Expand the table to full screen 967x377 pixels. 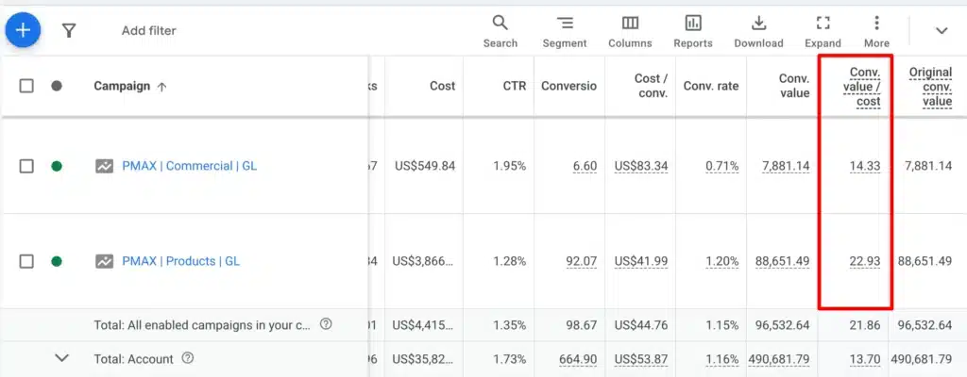click(823, 31)
